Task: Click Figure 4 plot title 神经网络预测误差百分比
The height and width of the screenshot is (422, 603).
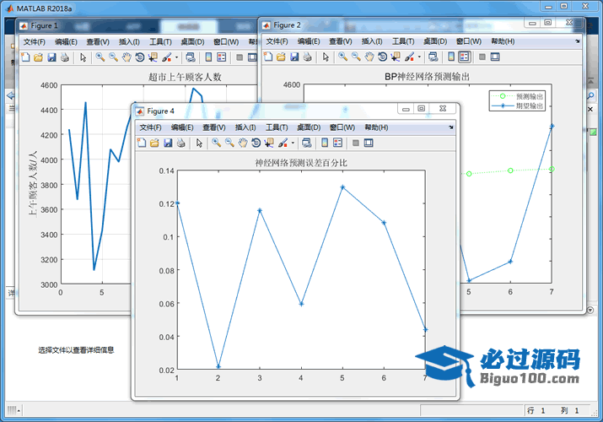Action: pos(301,163)
